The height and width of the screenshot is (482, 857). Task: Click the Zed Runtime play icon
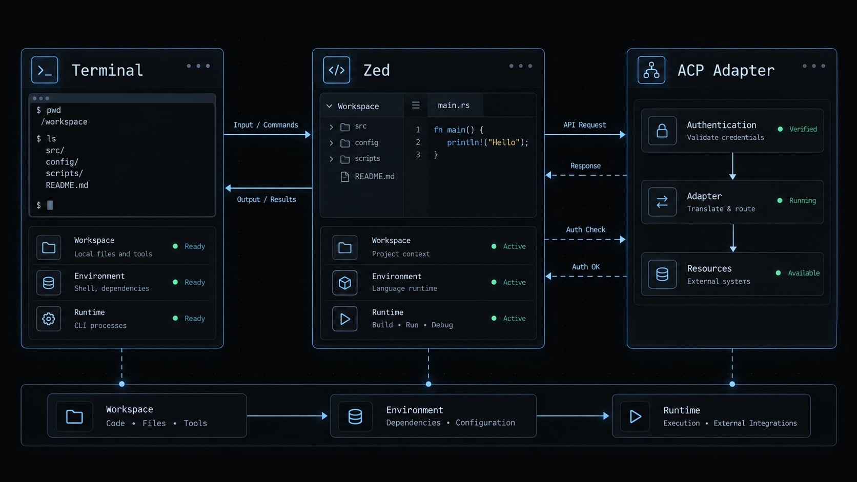point(345,319)
